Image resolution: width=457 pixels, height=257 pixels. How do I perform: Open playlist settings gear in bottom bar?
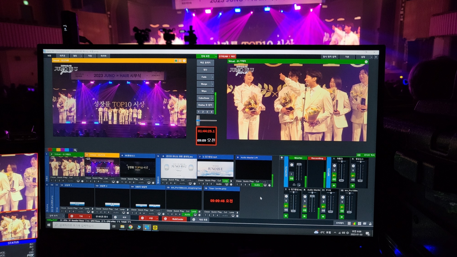pyautogui.click(x=194, y=219)
